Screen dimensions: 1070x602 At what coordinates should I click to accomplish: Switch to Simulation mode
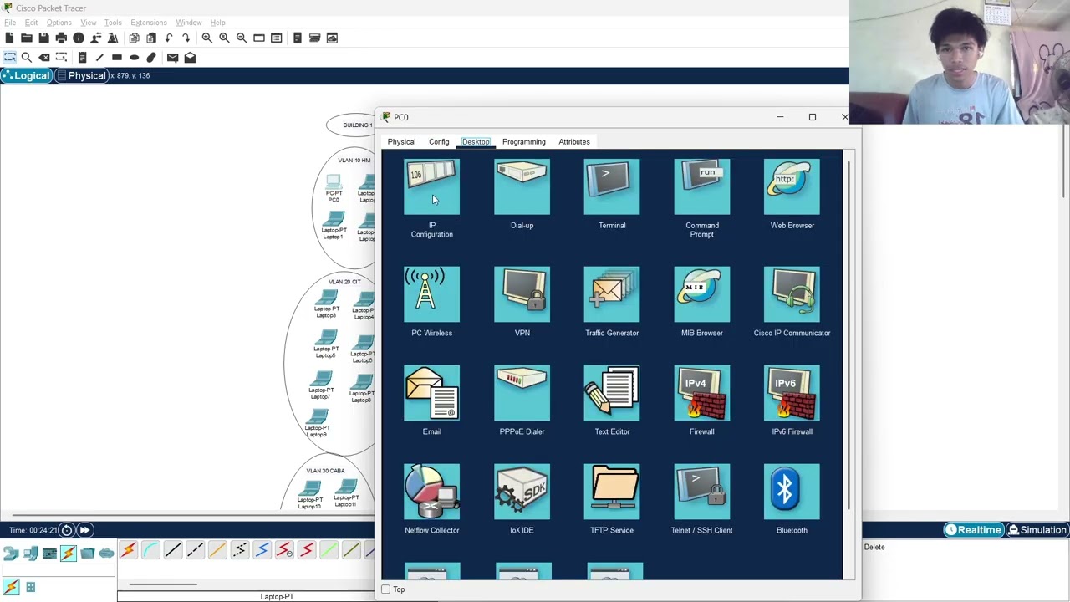point(1037,530)
